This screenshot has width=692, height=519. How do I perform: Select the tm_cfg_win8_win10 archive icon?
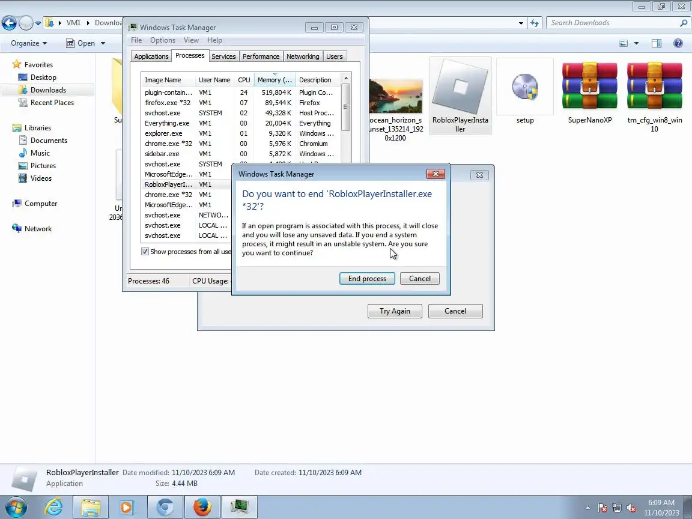[654, 97]
